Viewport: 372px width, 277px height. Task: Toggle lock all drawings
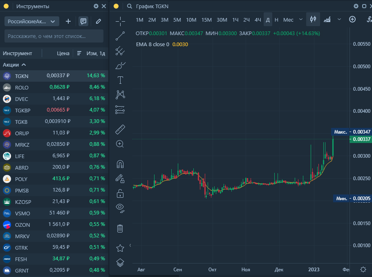tap(120, 193)
